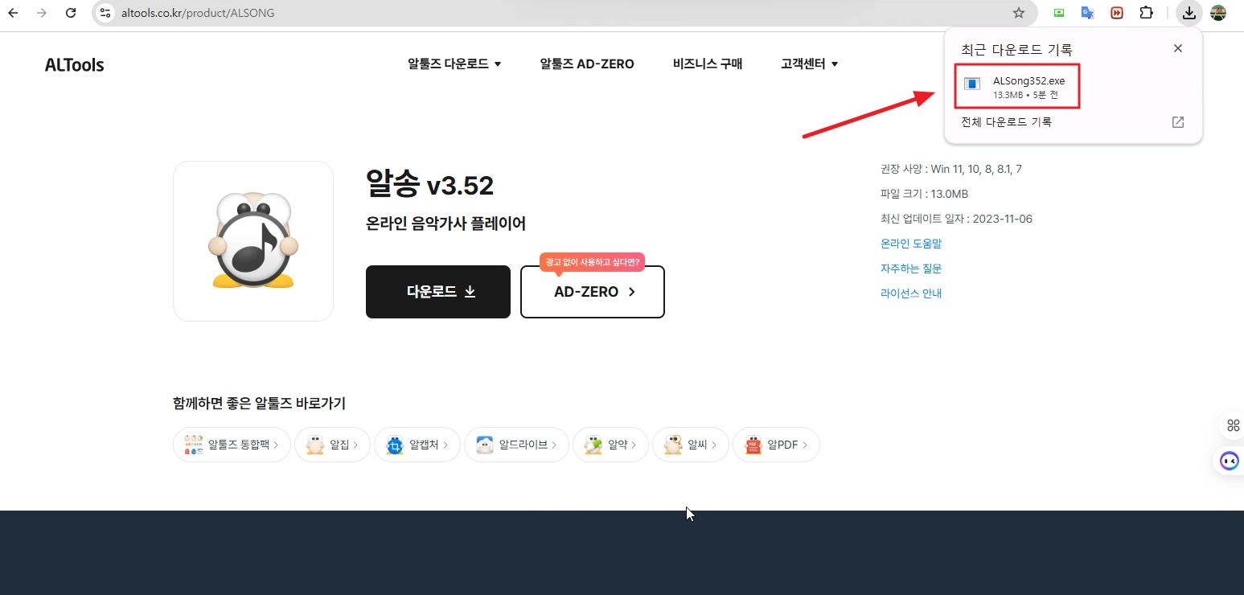This screenshot has width=1244, height=595.
Task: Open the 비즈니스 구매 menu item
Action: pos(708,64)
